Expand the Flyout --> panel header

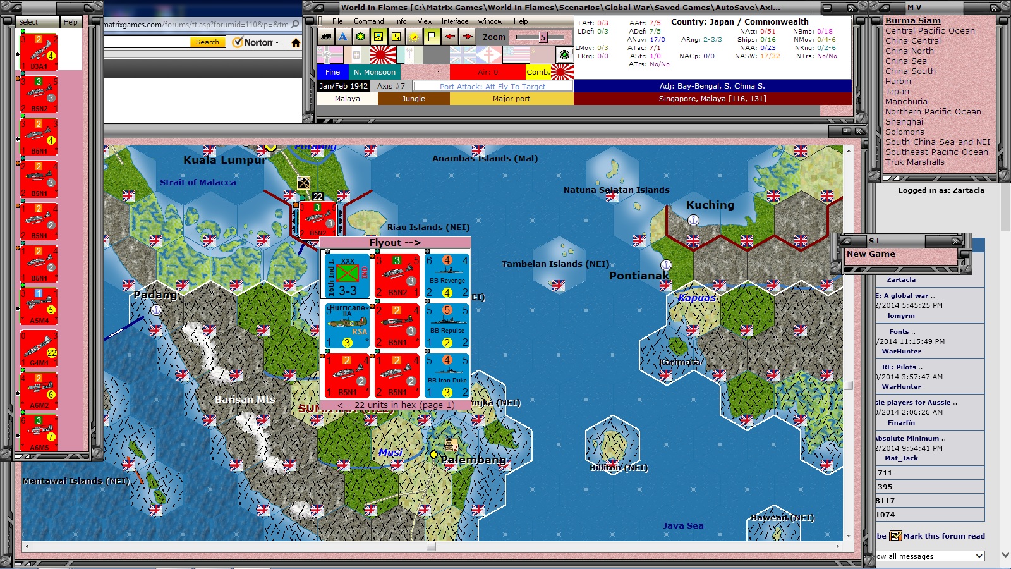click(394, 242)
